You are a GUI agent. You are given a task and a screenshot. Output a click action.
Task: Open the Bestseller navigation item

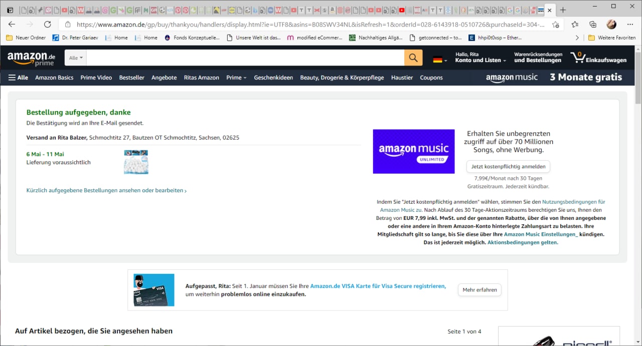131,78
